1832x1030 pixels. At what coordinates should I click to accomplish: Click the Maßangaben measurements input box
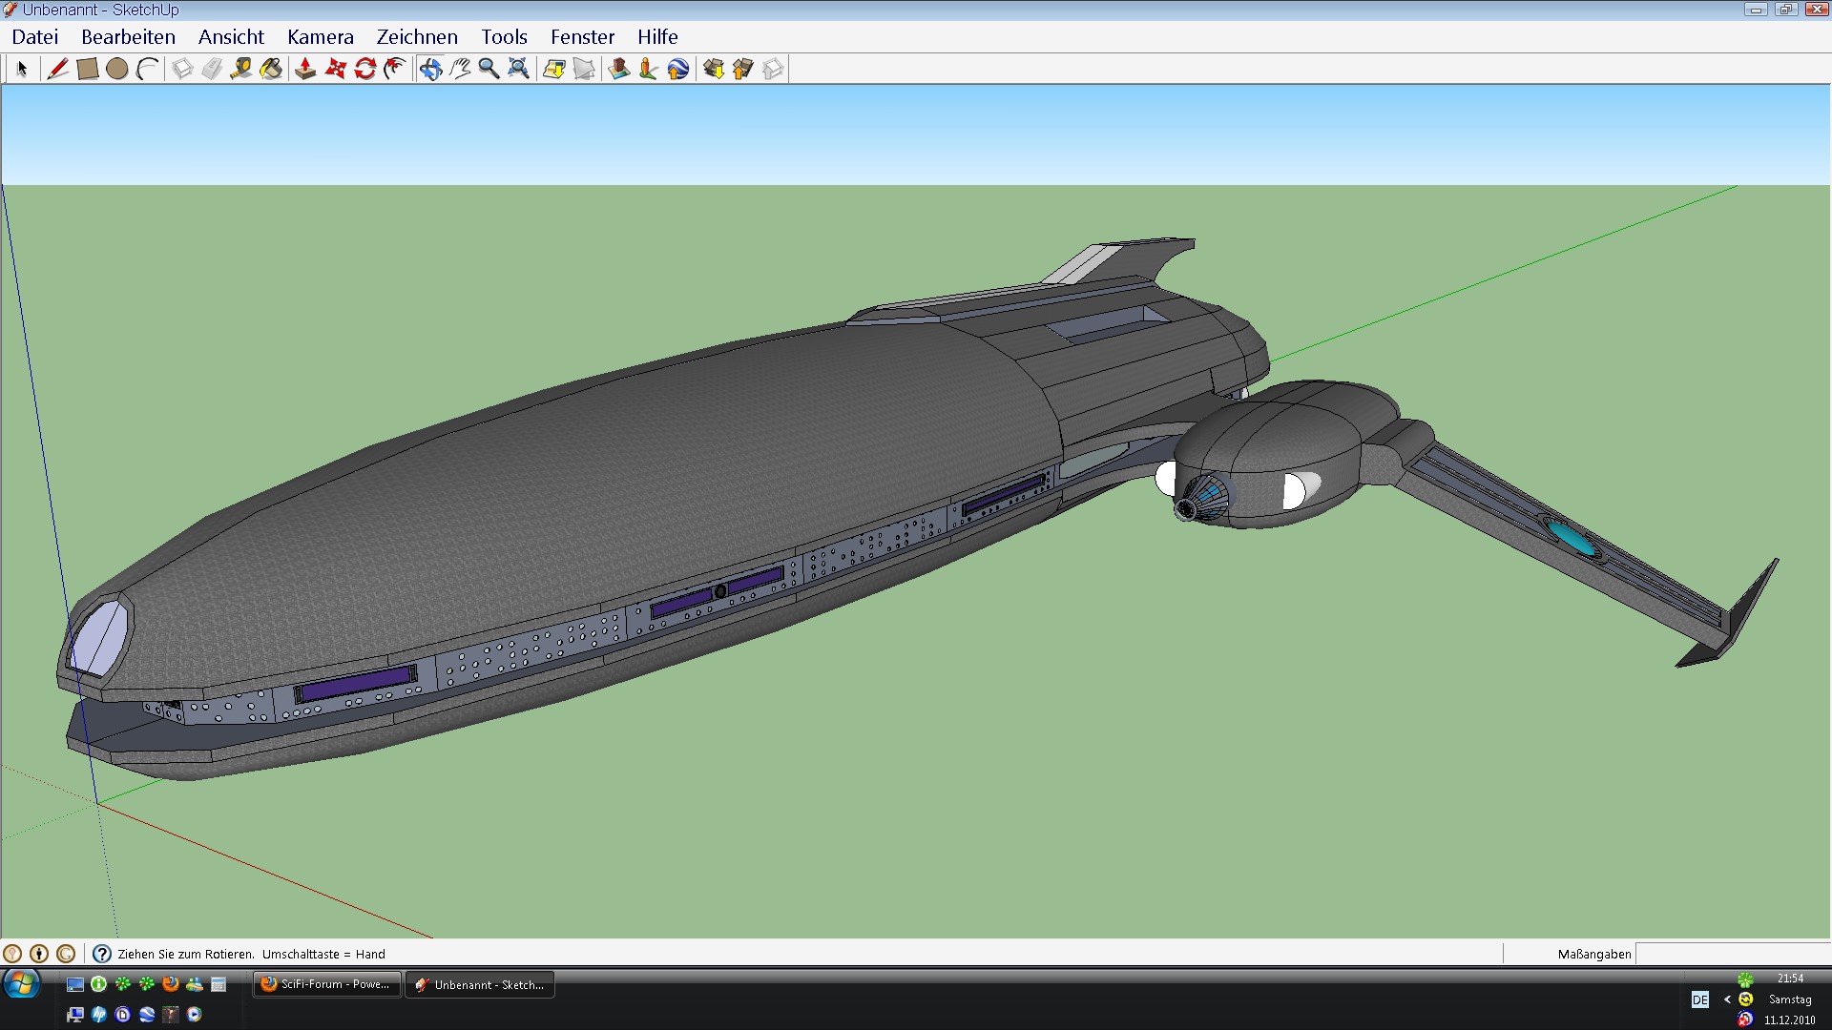click(x=1732, y=954)
